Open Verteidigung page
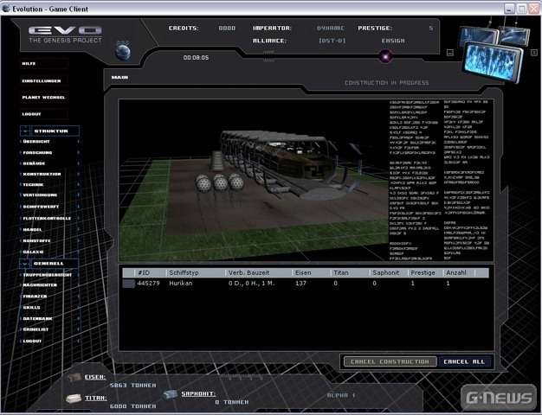 (40, 195)
